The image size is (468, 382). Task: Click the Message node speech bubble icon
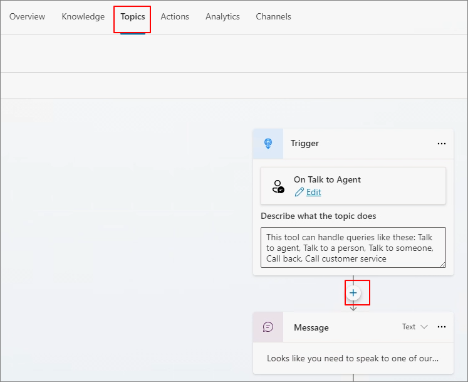tap(268, 327)
